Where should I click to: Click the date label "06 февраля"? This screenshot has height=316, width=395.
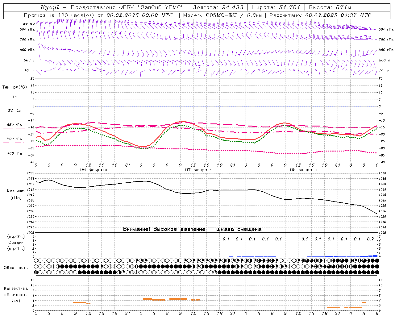[x=94, y=170]
